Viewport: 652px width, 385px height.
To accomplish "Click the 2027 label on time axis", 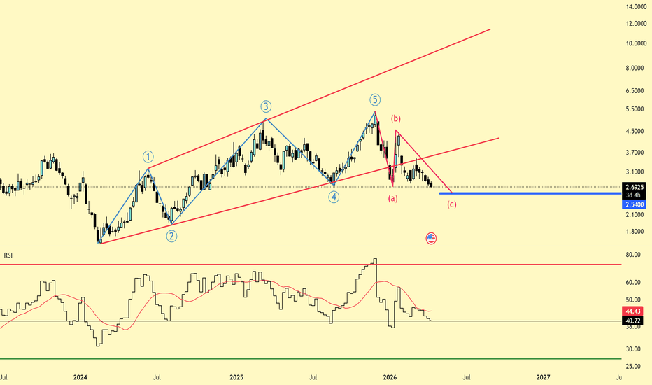I will [543, 377].
